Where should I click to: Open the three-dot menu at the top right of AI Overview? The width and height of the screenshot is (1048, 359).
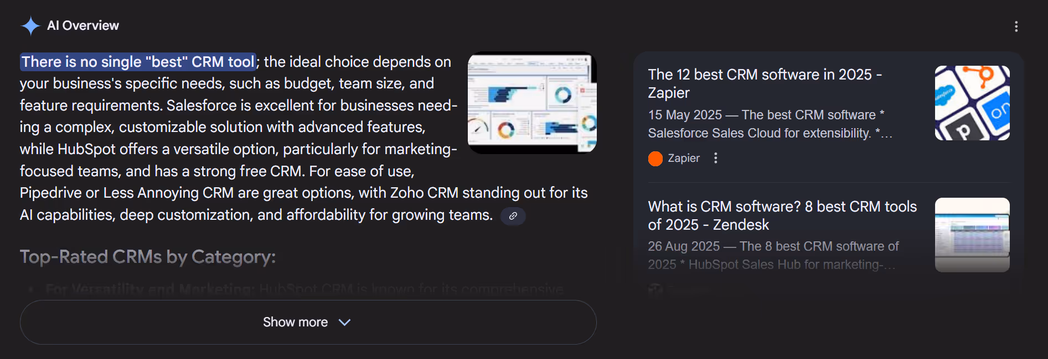(x=1018, y=26)
